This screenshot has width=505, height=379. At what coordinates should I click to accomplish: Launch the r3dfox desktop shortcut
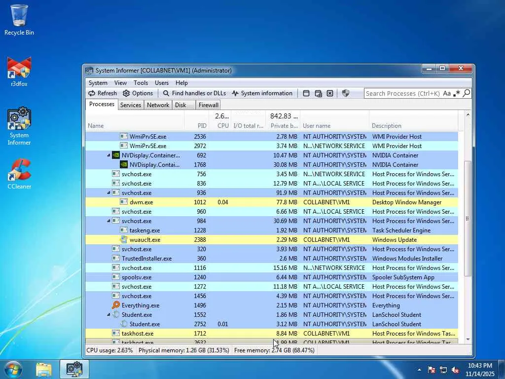coord(19,72)
